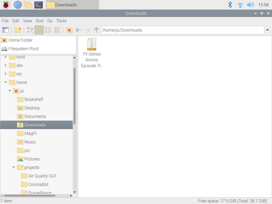Image resolution: width=272 pixels, height=204 pixels.
Task: Collapse the pi folder tree node
Action: (x=10, y=91)
